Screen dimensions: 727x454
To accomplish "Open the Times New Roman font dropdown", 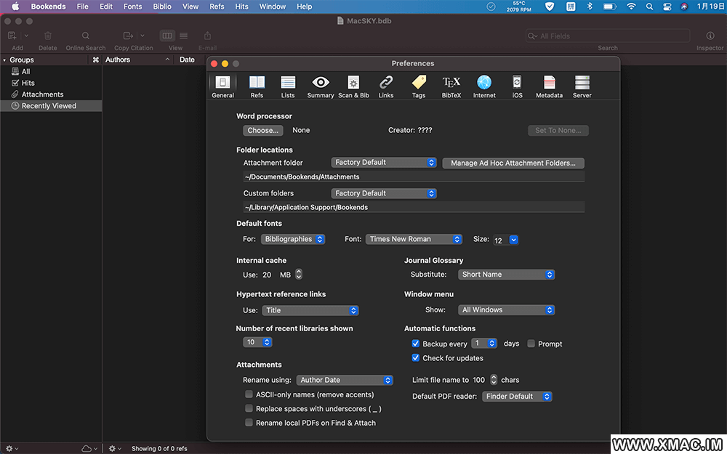I will pyautogui.click(x=414, y=239).
